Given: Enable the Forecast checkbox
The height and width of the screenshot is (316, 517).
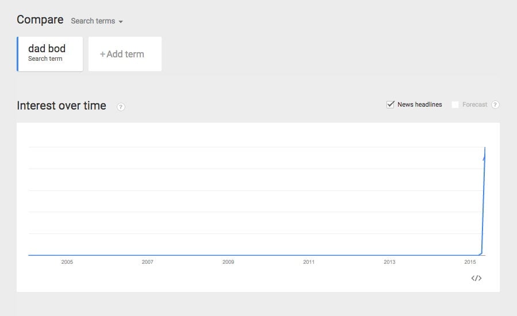Looking at the screenshot, I should click(455, 104).
